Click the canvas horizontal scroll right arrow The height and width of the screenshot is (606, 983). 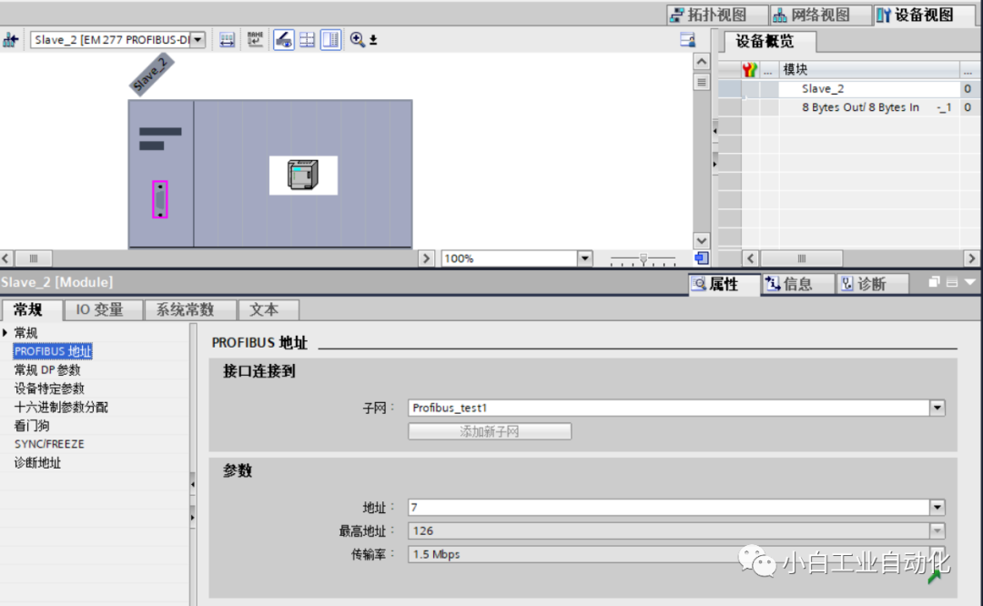426,258
